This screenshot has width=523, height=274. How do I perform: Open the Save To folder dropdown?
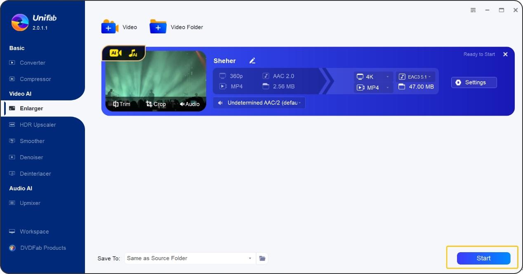click(x=190, y=258)
